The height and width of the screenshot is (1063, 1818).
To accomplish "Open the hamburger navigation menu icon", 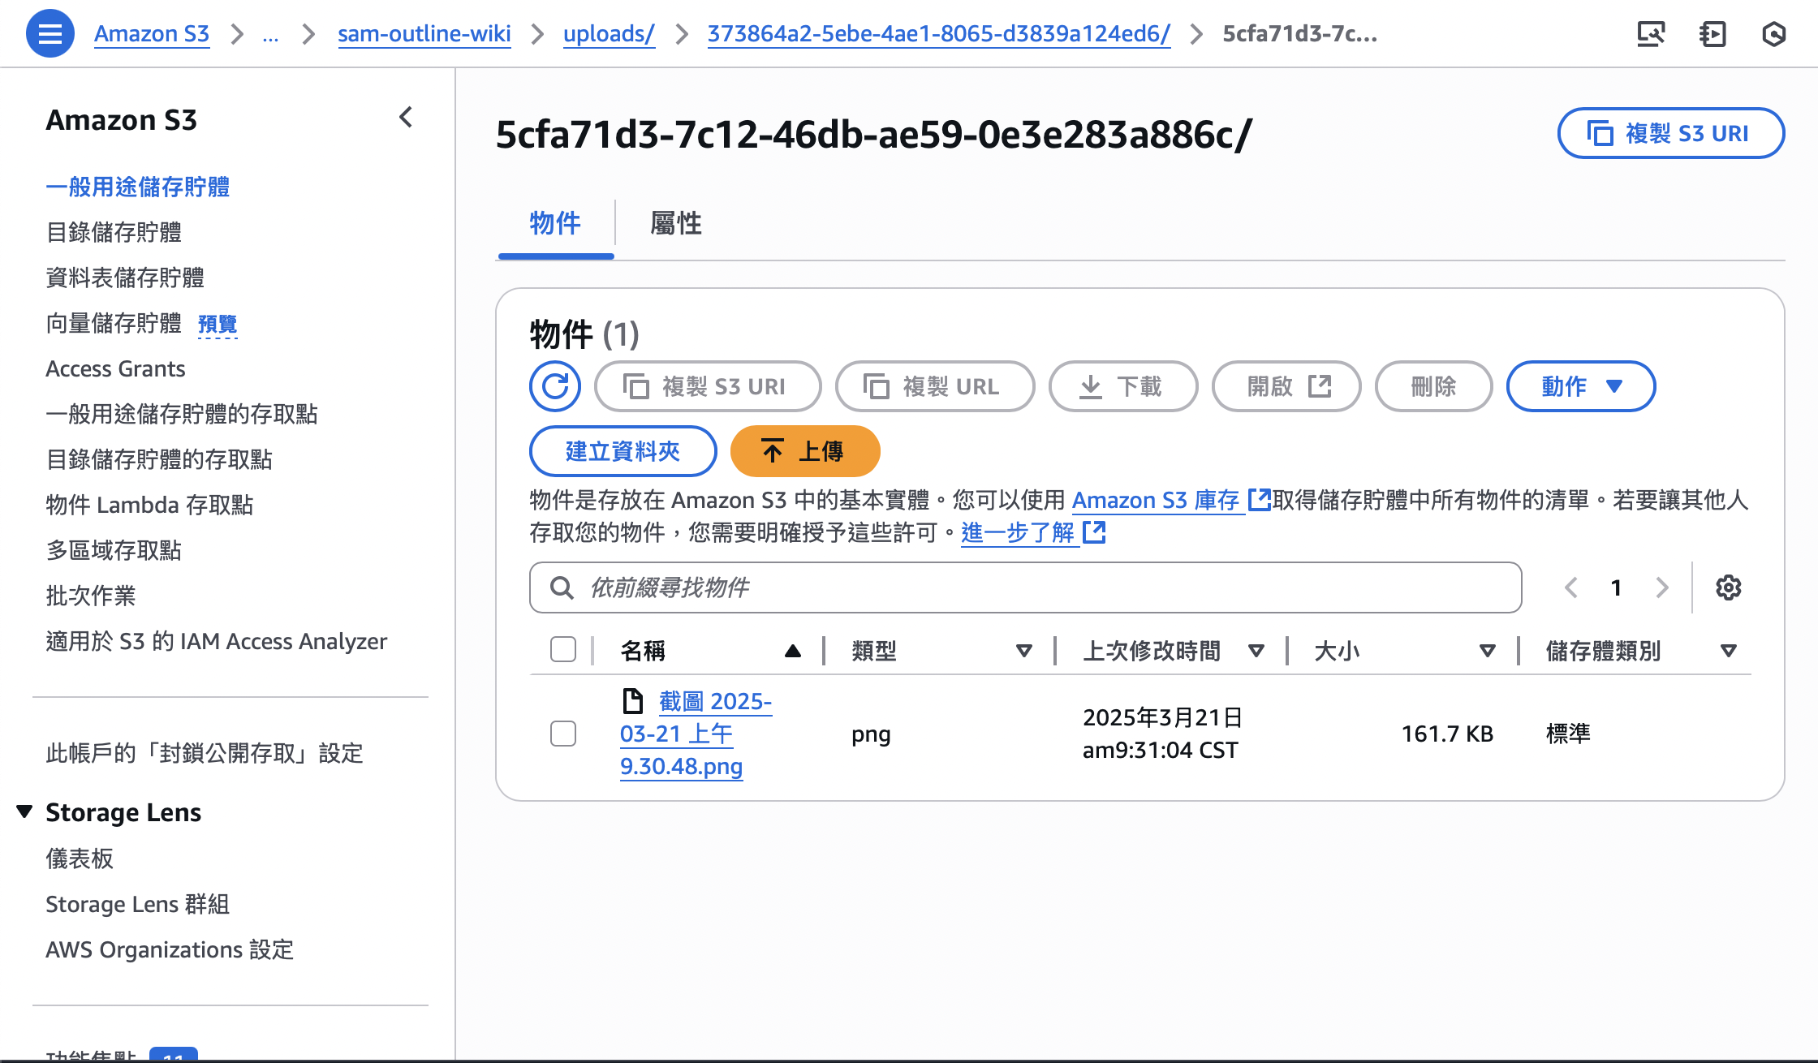I will [50, 34].
